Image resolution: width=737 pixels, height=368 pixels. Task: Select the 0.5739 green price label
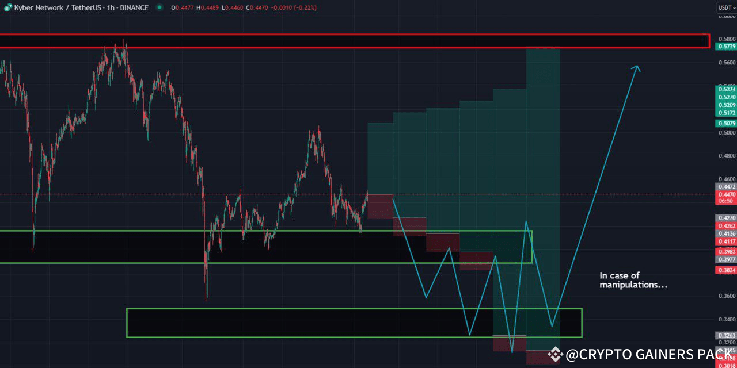725,46
